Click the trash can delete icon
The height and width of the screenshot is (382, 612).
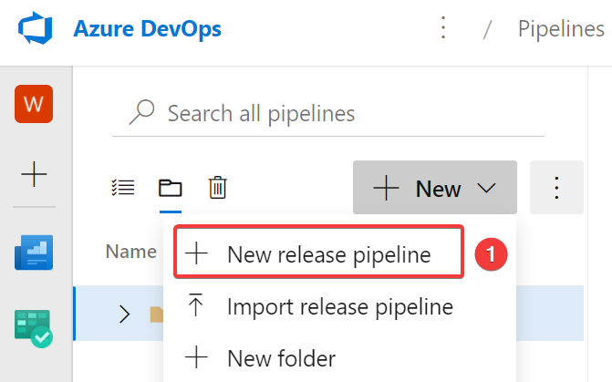coord(217,188)
